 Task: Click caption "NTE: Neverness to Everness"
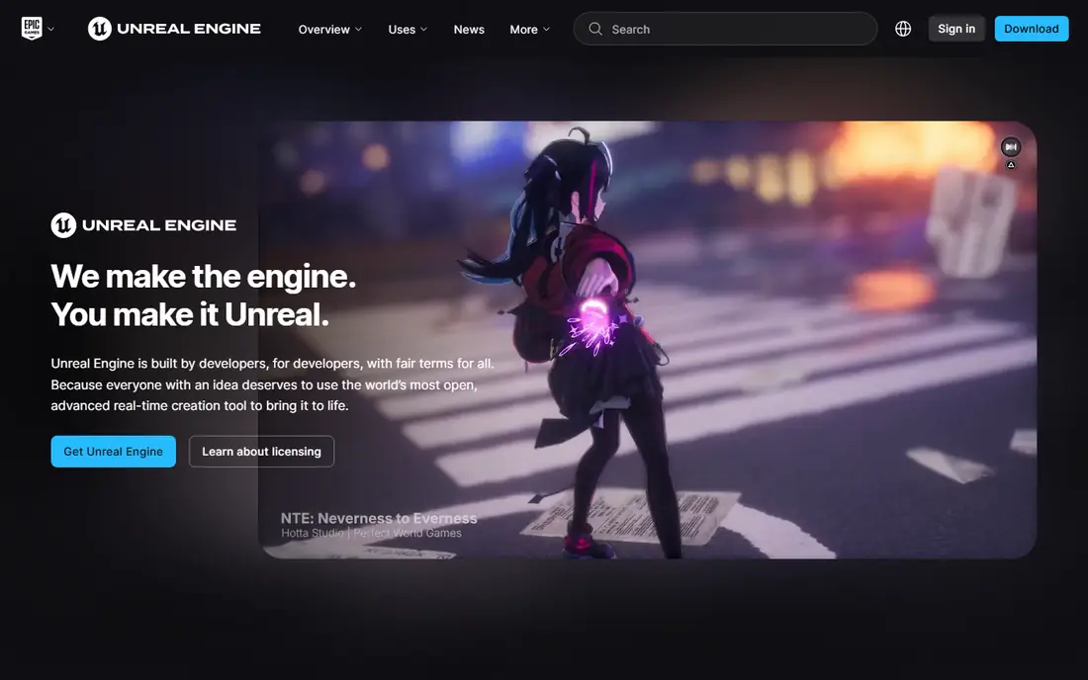pos(379,518)
